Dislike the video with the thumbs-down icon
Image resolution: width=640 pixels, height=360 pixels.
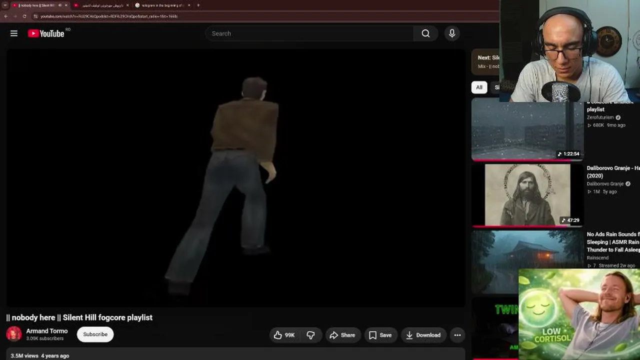pos(310,335)
